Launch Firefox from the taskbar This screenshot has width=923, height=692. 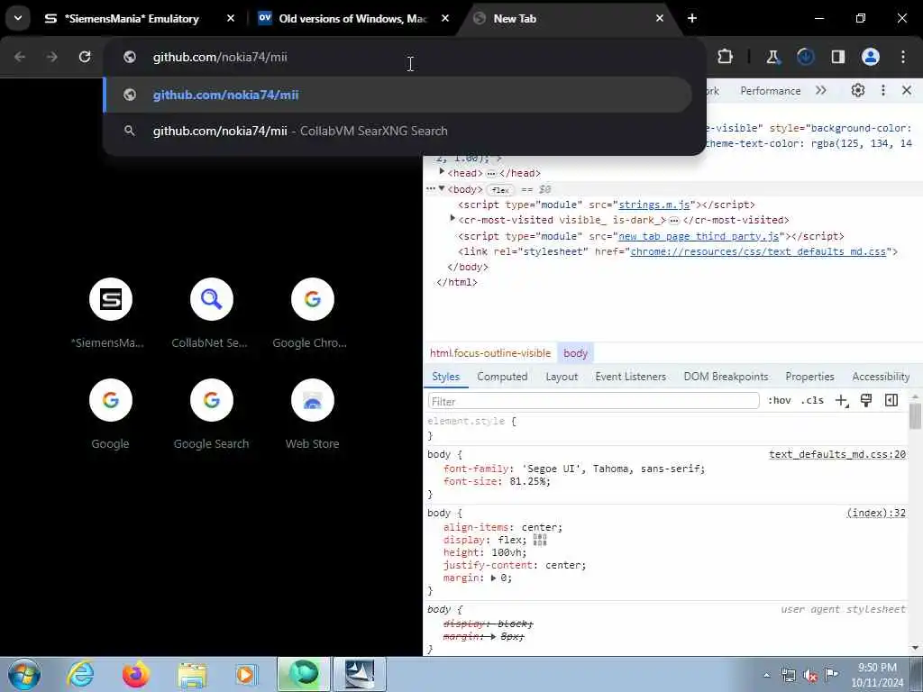(x=136, y=674)
